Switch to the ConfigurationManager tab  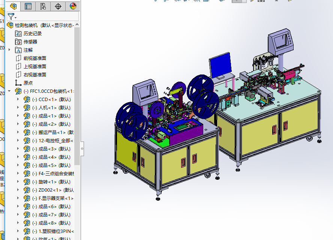[43, 6]
